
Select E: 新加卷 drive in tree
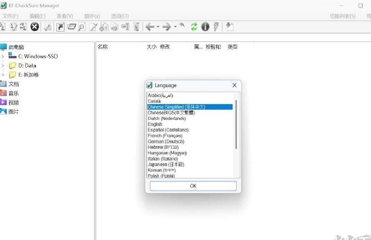pyautogui.click(x=28, y=75)
